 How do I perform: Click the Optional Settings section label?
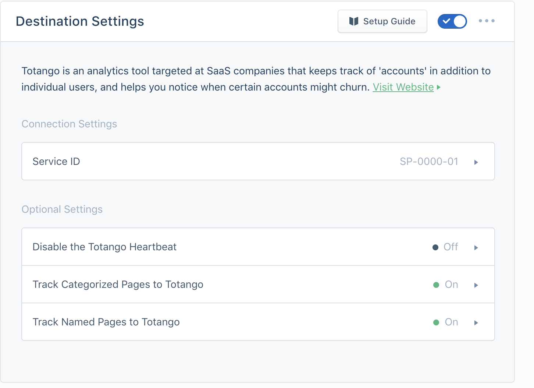[62, 209]
